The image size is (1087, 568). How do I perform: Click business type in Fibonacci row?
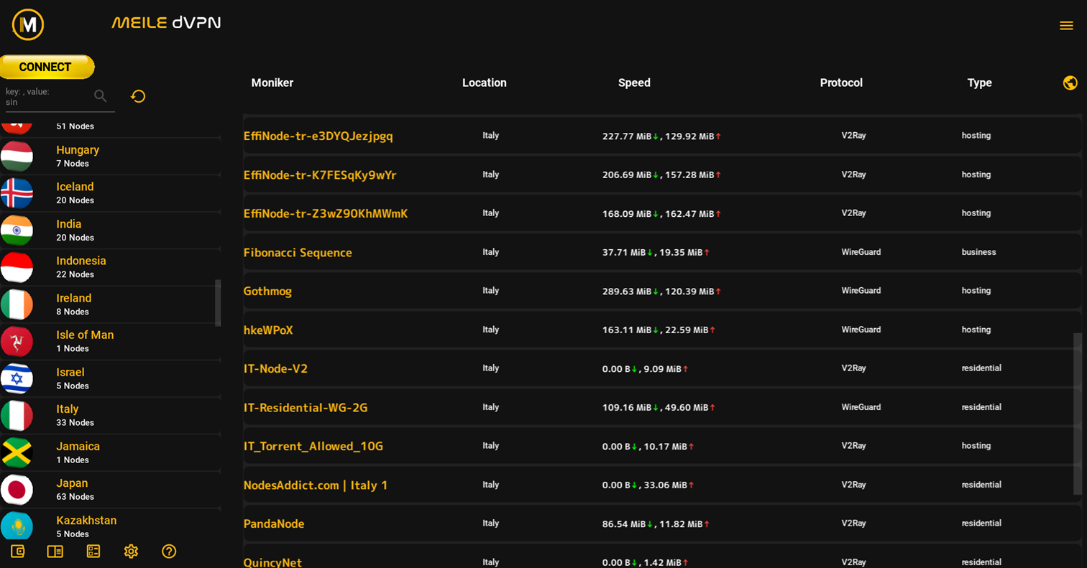point(979,252)
